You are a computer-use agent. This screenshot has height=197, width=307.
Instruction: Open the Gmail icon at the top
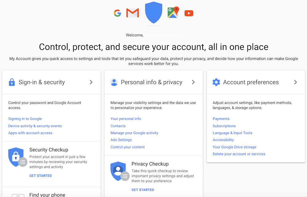point(132,13)
